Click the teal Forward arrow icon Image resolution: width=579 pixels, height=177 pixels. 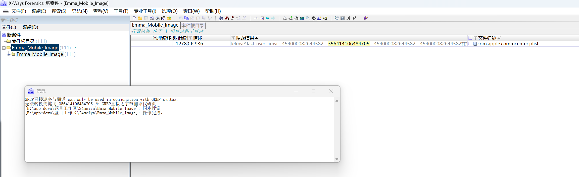point(273,18)
